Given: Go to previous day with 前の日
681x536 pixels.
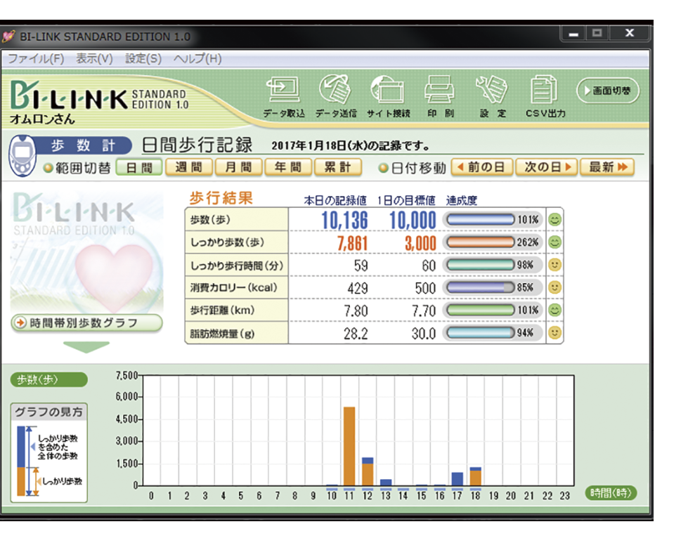Looking at the screenshot, I should pyautogui.click(x=482, y=167).
